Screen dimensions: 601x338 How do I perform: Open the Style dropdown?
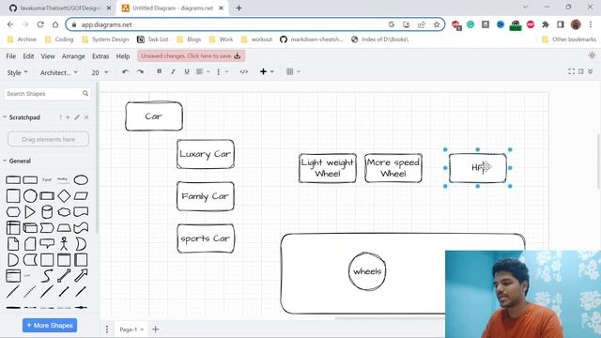(17, 72)
